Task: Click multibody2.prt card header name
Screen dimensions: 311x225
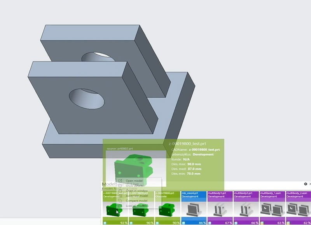Action: pos(243,193)
